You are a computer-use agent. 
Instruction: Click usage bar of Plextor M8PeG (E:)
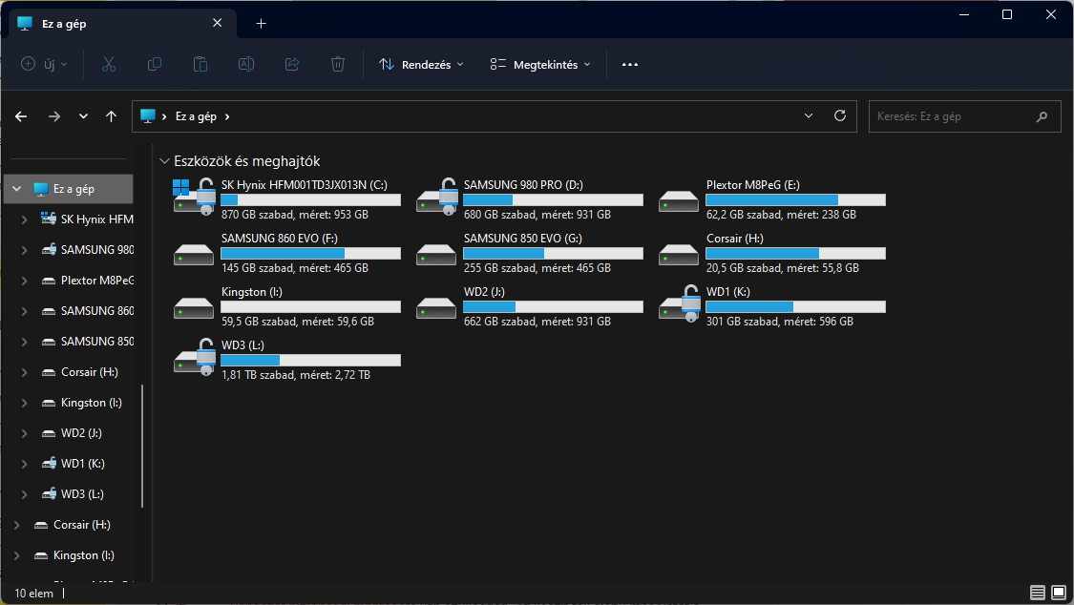[x=795, y=199]
